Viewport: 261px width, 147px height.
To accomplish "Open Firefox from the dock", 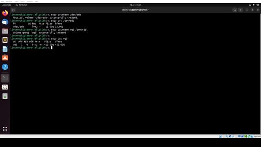I will click(x=5, y=13).
